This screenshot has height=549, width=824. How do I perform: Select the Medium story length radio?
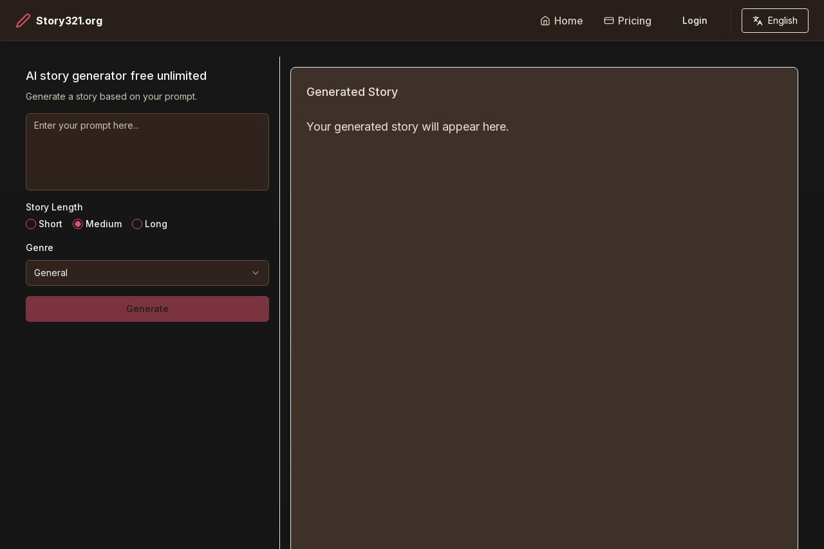click(x=78, y=224)
